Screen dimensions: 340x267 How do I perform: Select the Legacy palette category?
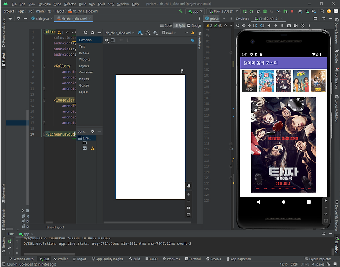[83, 92]
